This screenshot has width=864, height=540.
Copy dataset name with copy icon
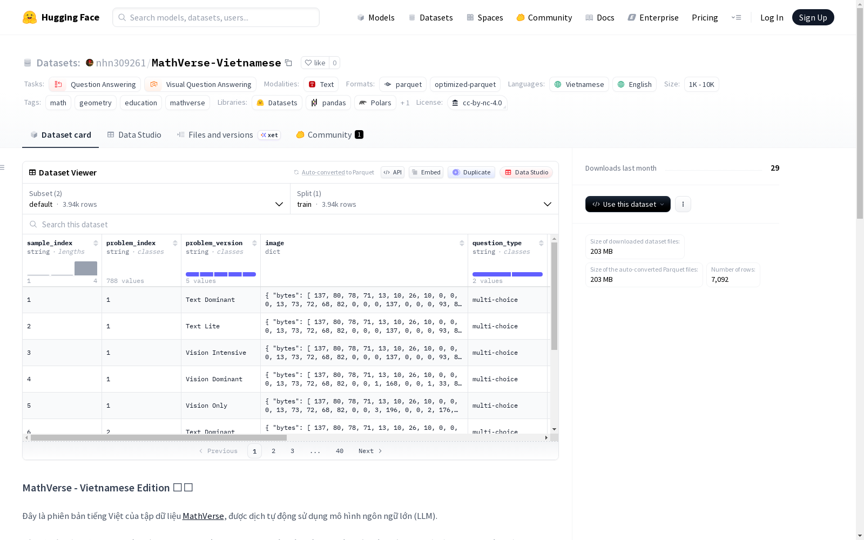coord(288,63)
